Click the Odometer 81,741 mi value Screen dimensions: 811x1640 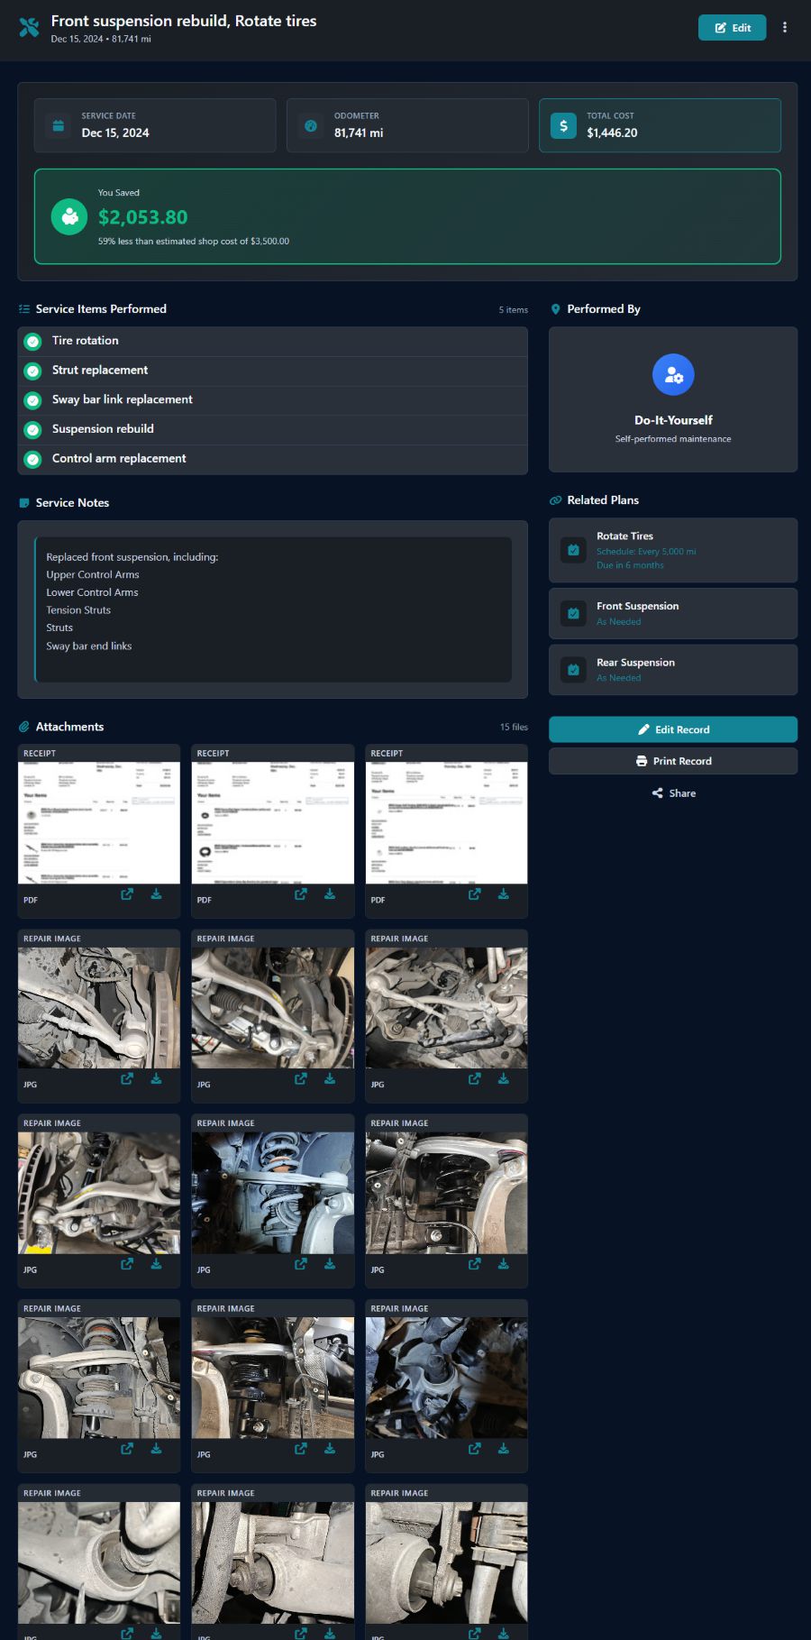pyautogui.click(x=359, y=133)
